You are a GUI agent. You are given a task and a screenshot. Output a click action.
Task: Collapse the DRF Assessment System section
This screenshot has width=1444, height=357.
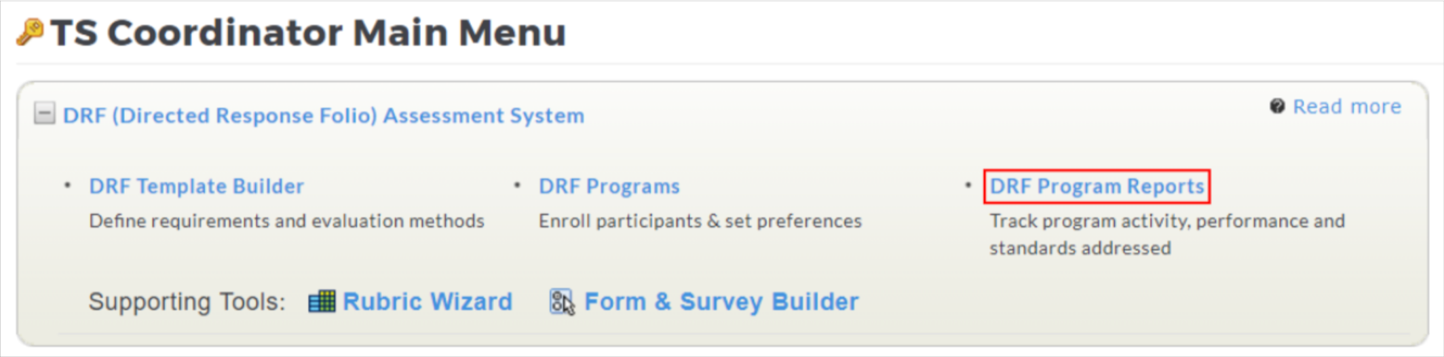click(x=44, y=113)
